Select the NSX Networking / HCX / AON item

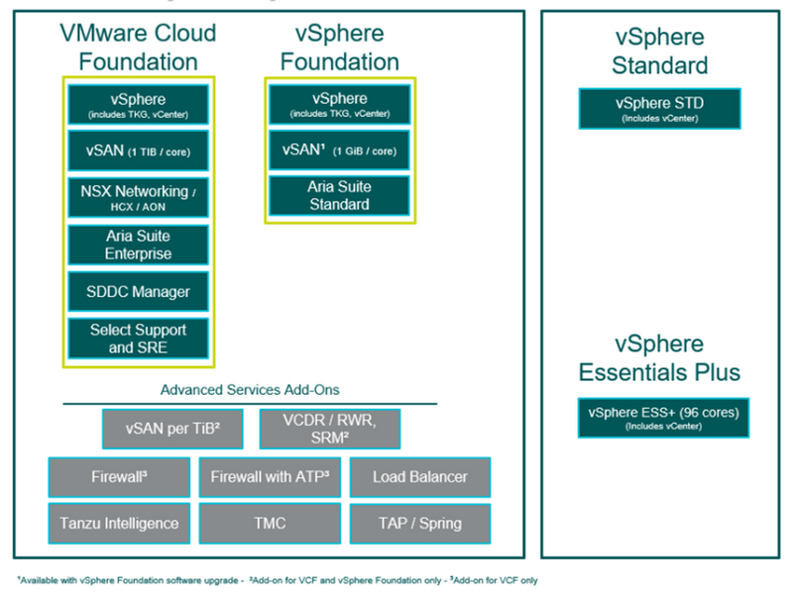tap(137, 197)
